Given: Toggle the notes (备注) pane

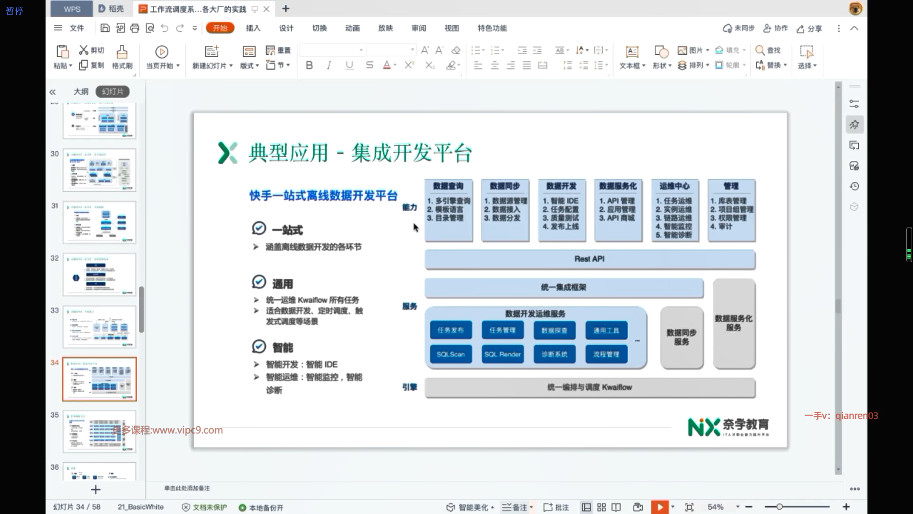Looking at the screenshot, I should point(515,507).
